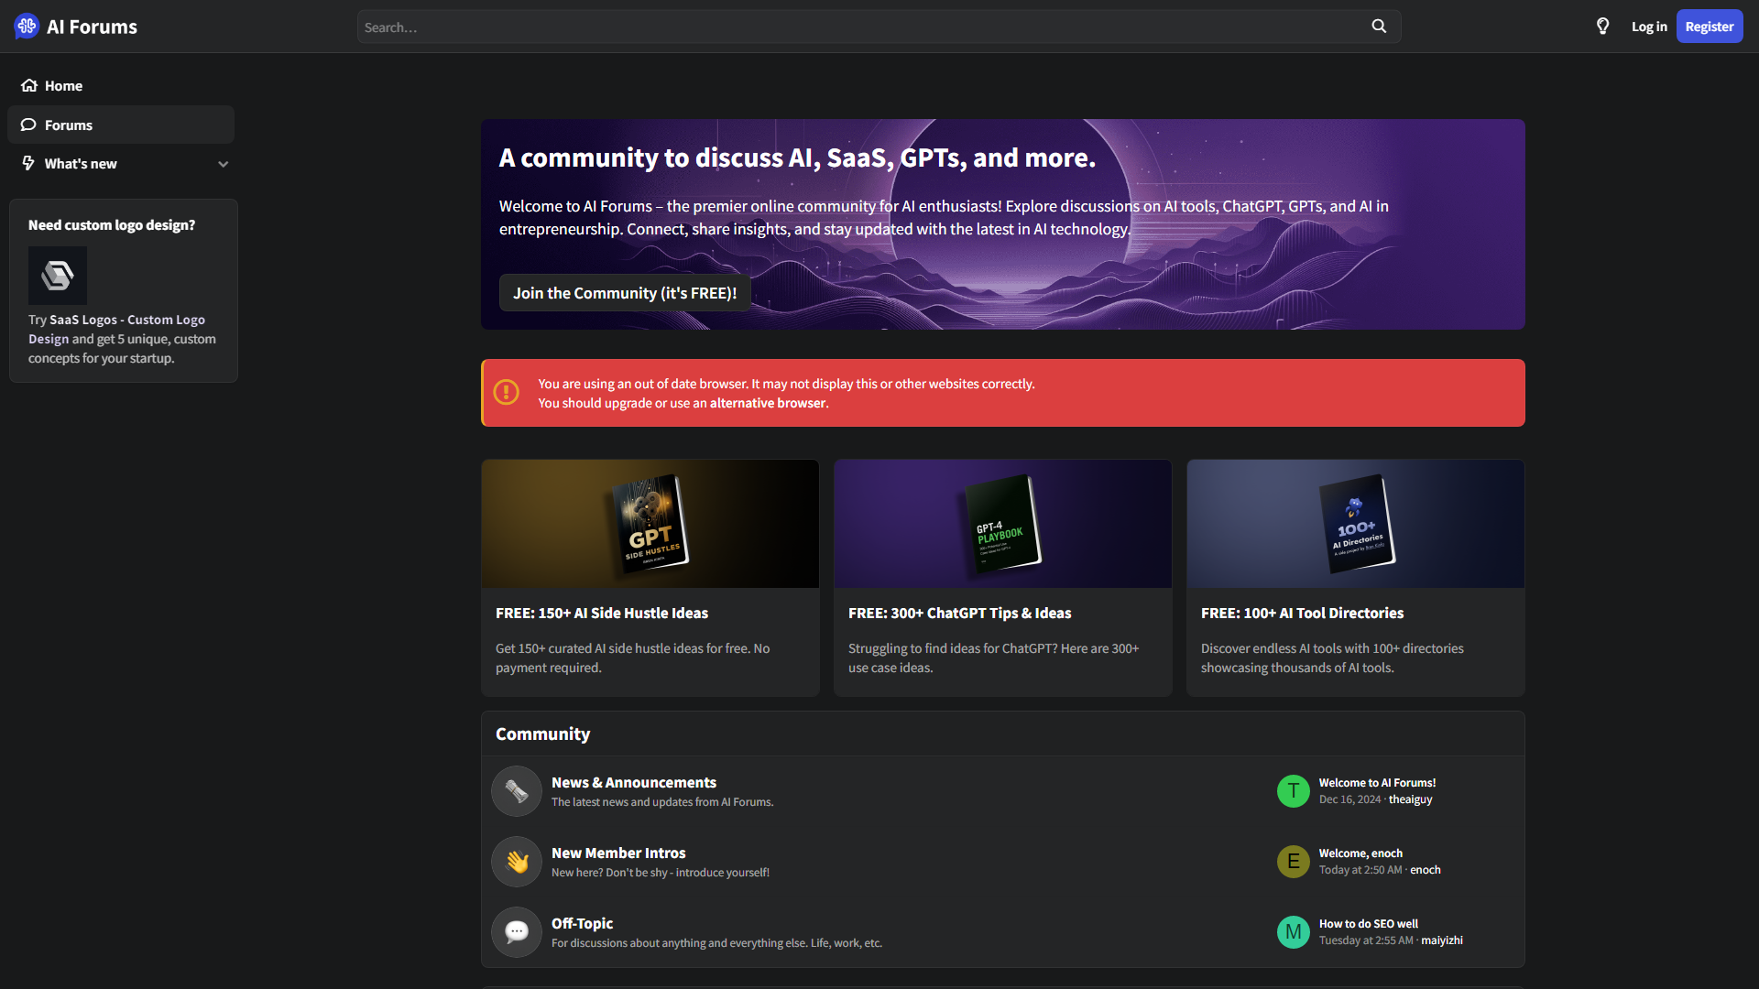Screen dimensions: 1759x989
Task: Click the What's new sidebar icon
Action: [x=27, y=163]
